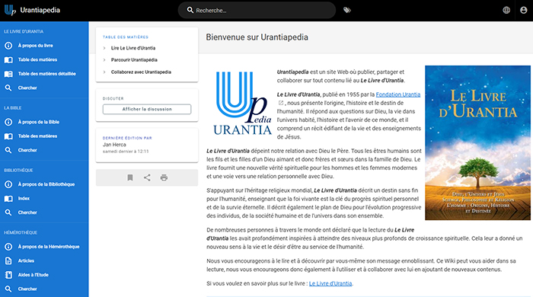Click Jan Herca editor name
This screenshot has height=297, width=533.
[114, 145]
